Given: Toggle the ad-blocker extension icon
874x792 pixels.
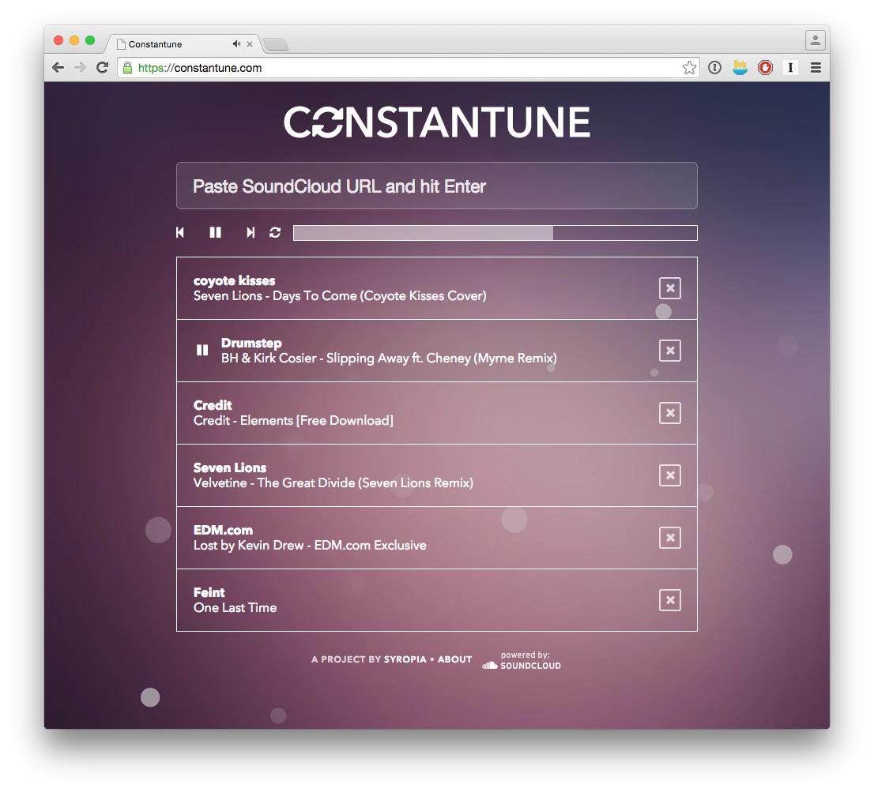Looking at the screenshot, I should [x=765, y=68].
